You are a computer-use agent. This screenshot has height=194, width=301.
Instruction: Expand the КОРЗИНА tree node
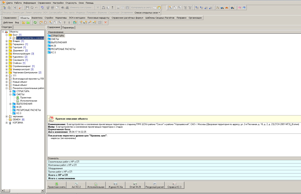coord(7,123)
